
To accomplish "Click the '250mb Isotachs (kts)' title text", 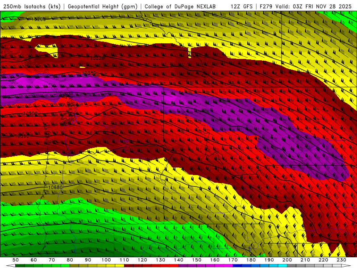I will (32, 6).
